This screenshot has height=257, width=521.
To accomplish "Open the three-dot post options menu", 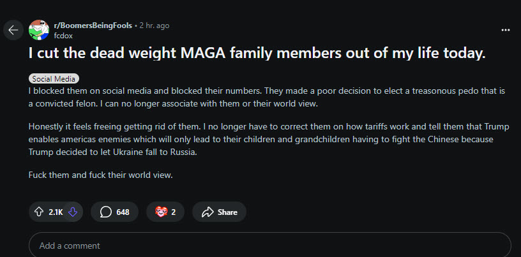I will (x=506, y=30).
